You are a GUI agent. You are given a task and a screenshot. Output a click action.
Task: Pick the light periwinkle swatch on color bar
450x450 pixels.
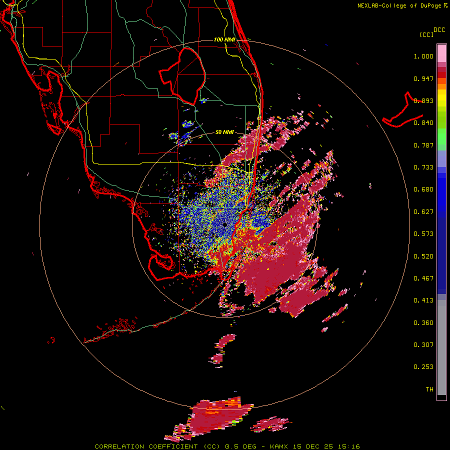[441, 158]
